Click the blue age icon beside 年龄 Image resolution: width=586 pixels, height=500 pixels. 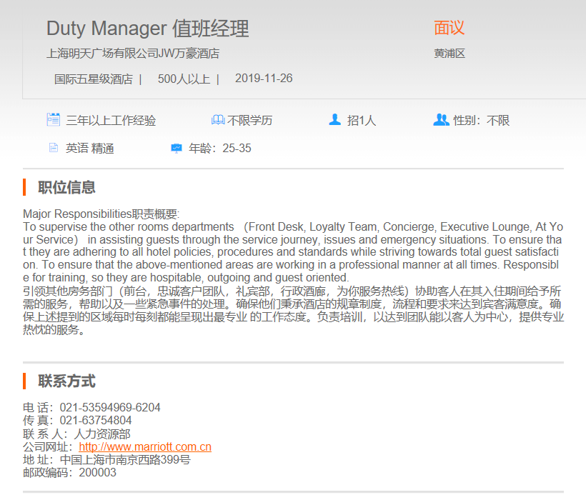(x=177, y=149)
